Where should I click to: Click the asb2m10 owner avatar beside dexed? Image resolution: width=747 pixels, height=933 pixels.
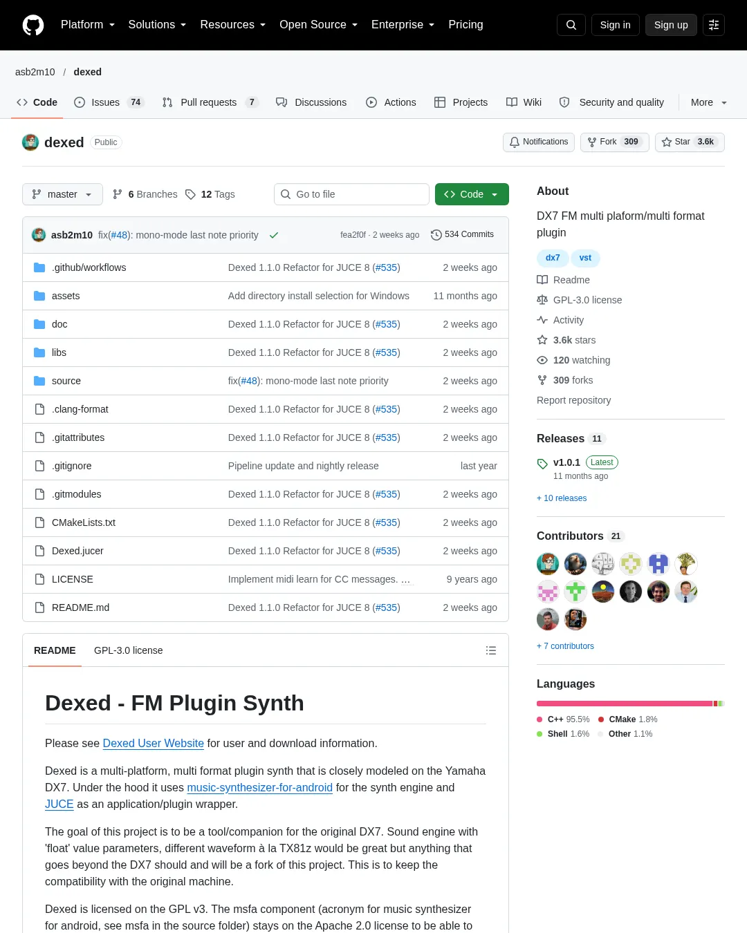click(30, 142)
